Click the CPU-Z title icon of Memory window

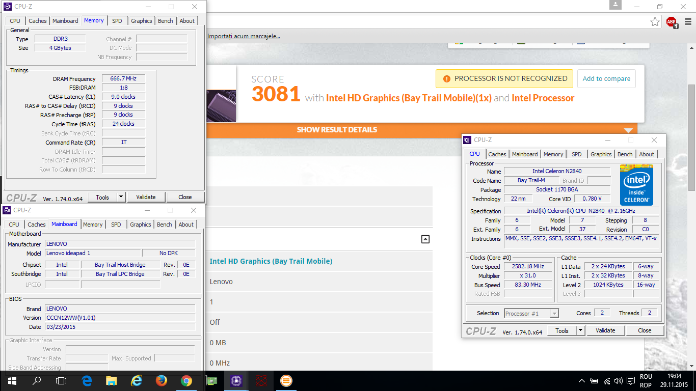tap(8, 7)
